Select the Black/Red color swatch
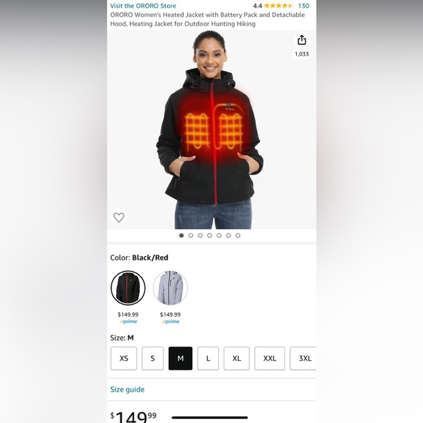Screen dimensions: 423x423 (128, 288)
